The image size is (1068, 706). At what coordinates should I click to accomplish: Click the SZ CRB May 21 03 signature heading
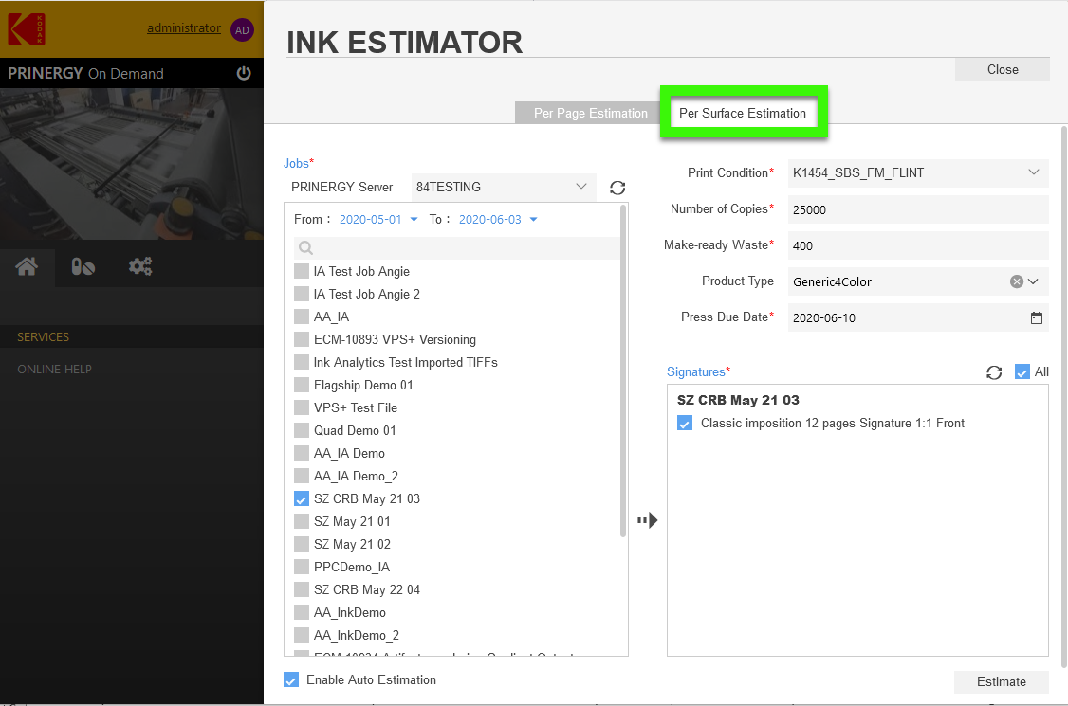tap(738, 400)
